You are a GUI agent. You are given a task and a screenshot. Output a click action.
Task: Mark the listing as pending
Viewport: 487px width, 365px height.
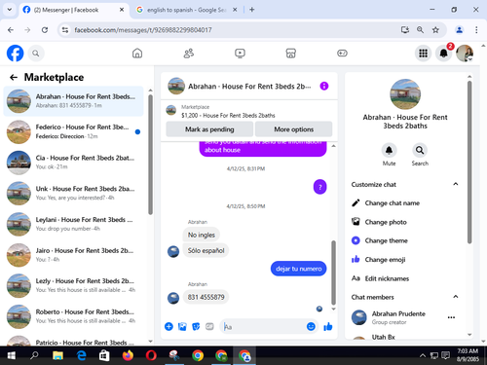click(209, 129)
